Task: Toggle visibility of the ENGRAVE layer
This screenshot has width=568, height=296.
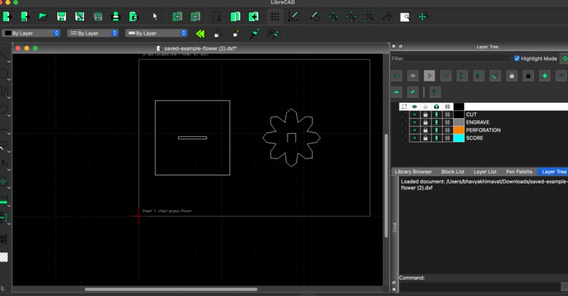Action: [x=414, y=122]
